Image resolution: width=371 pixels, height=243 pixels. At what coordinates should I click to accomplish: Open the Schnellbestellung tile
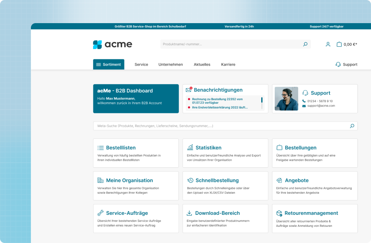point(225,186)
